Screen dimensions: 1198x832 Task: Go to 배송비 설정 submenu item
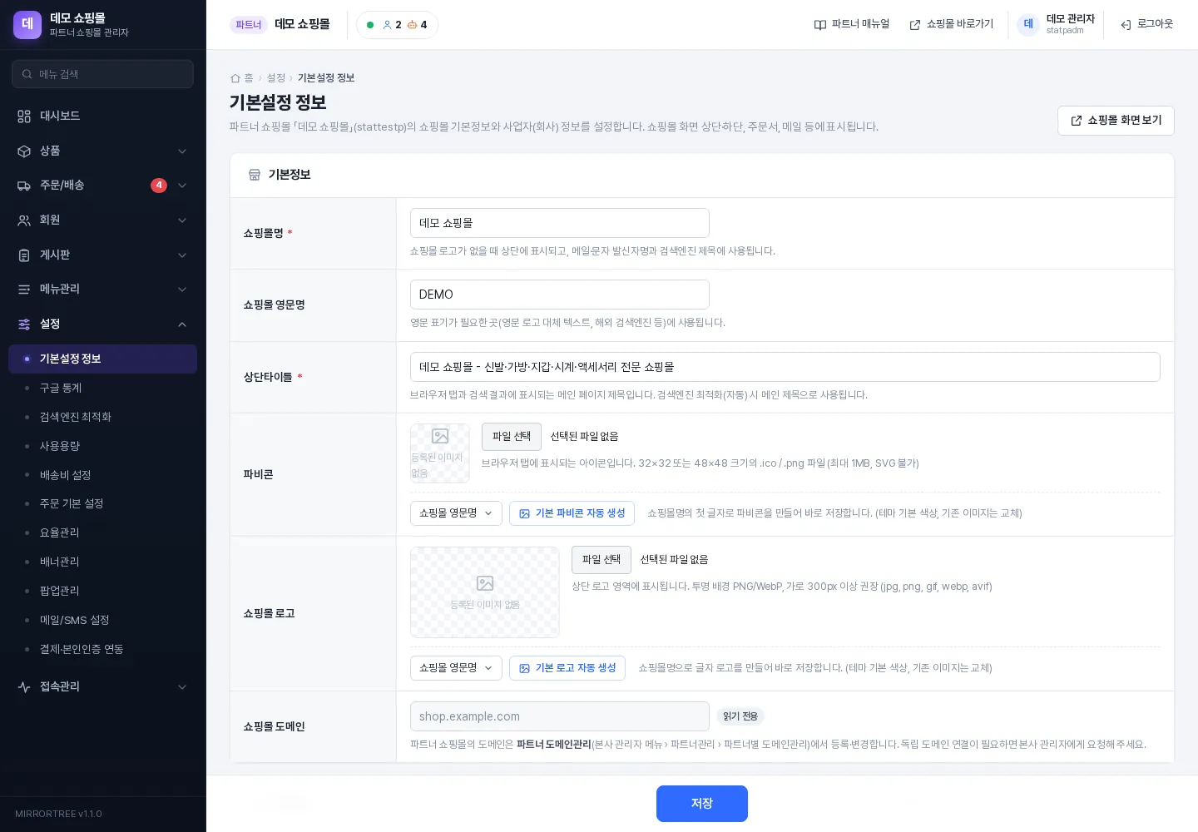pyautogui.click(x=102, y=476)
